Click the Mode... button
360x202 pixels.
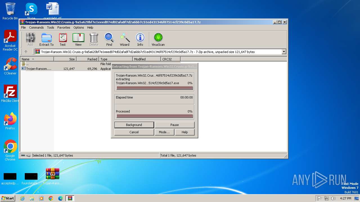click(x=164, y=132)
